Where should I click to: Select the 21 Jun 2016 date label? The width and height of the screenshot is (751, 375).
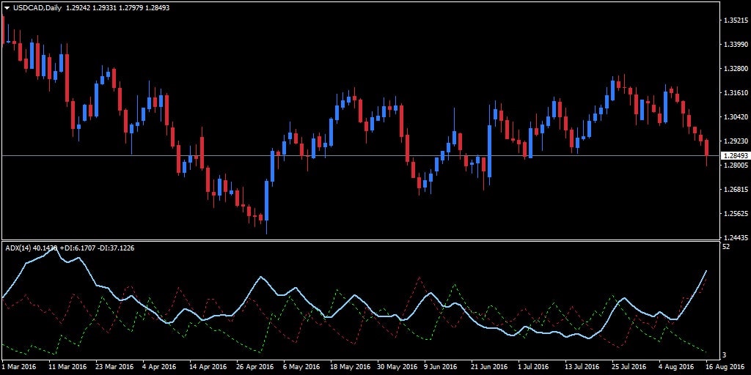[489, 367]
